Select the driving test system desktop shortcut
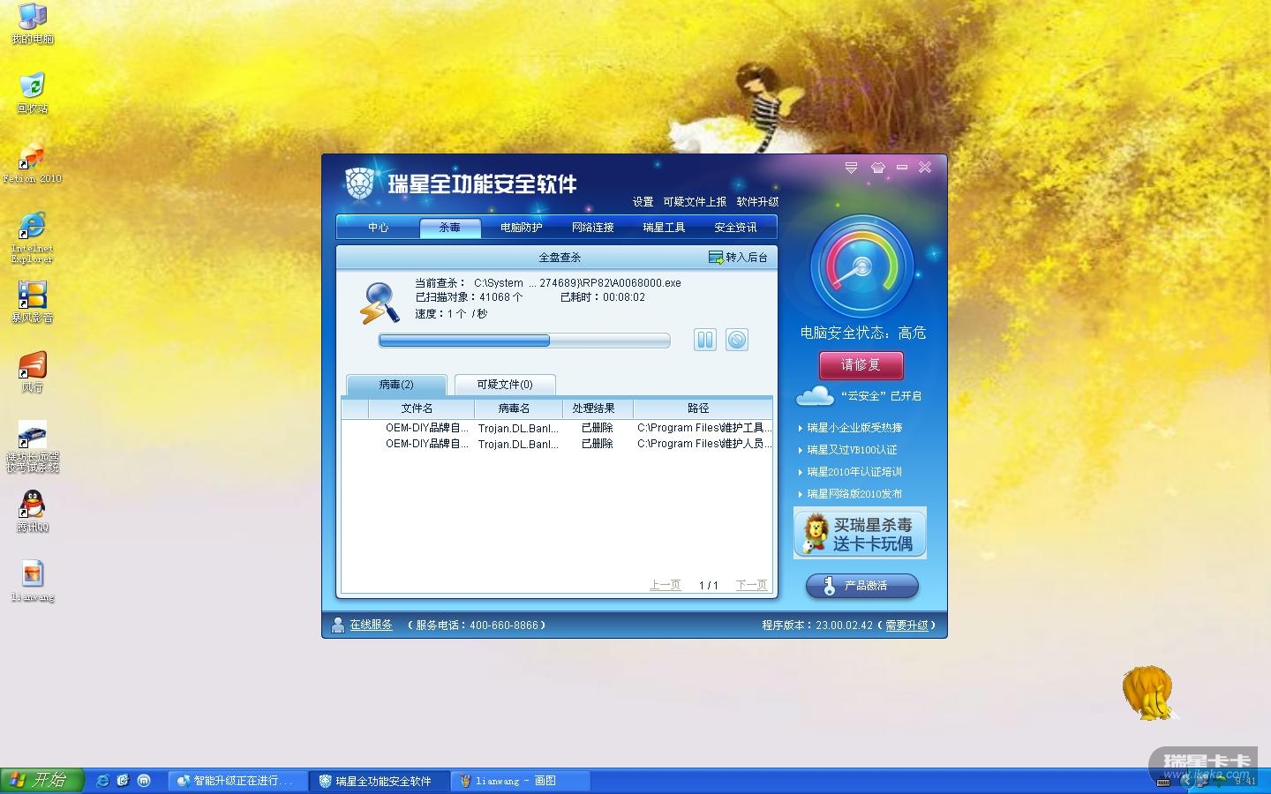The height and width of the screenshot is (794, 1271). point(33,446)
